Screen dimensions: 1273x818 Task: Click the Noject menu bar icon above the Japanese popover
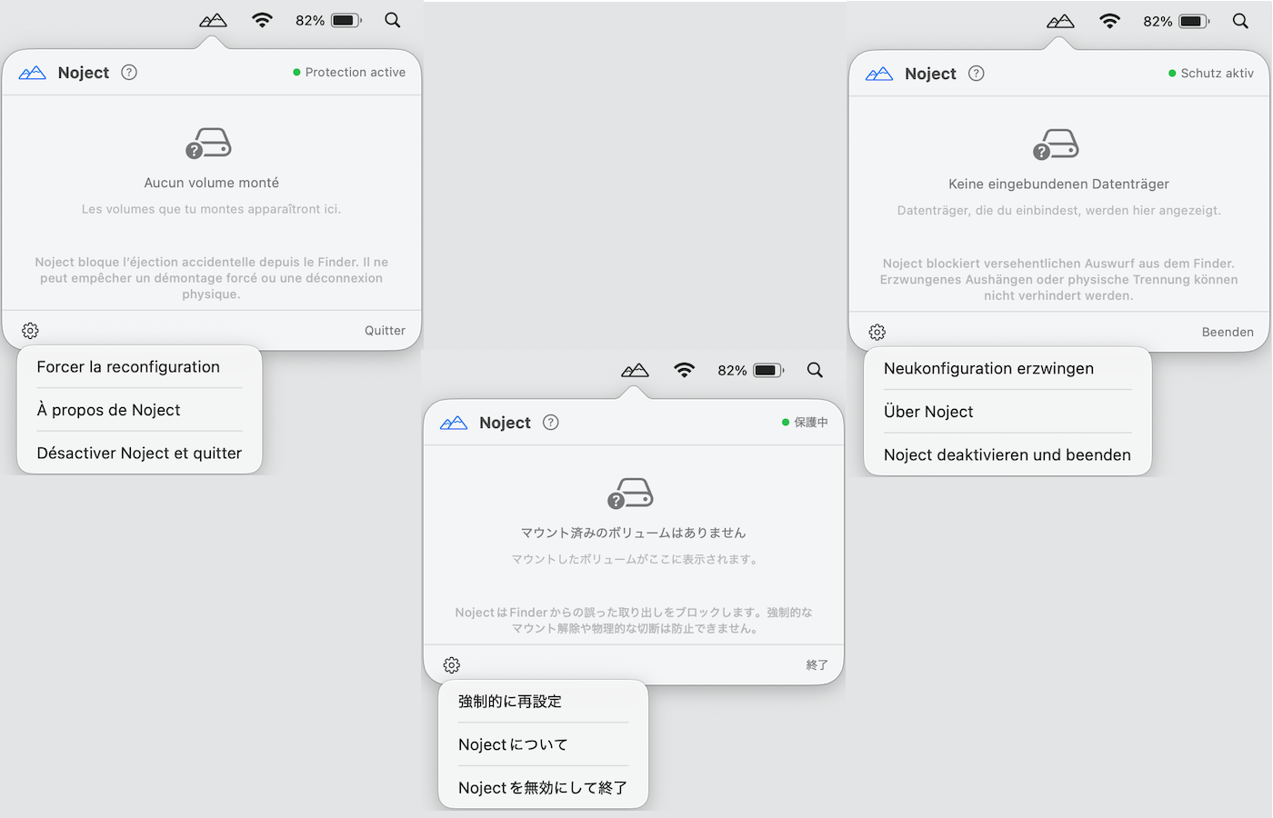635,370
